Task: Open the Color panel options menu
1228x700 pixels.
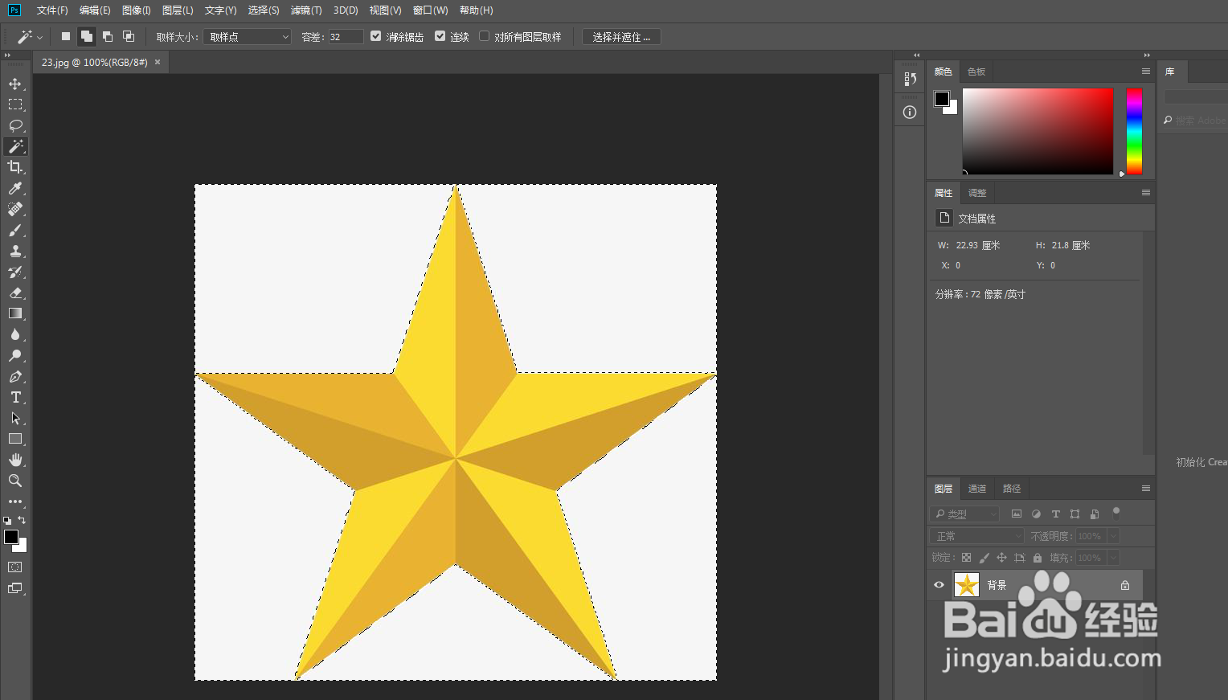Action: pyautogui.click(x=1146, y=72)
